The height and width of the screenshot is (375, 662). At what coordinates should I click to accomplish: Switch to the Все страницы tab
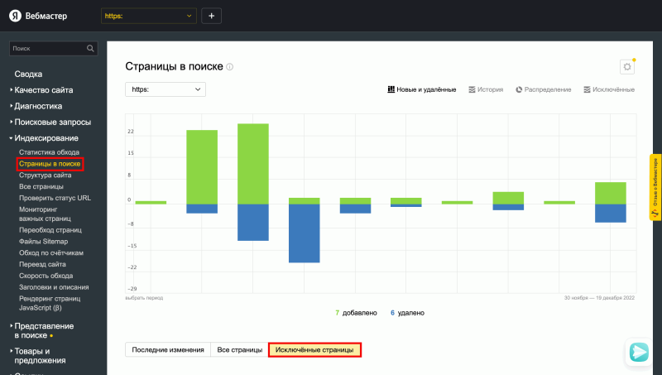[239, 350]
